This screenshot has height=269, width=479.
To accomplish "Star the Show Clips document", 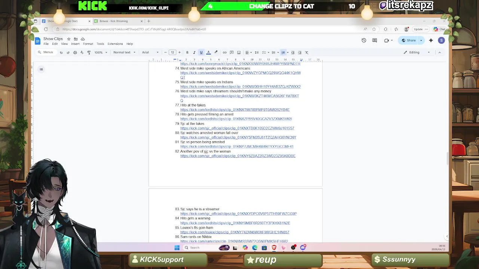I will (68, 39).
